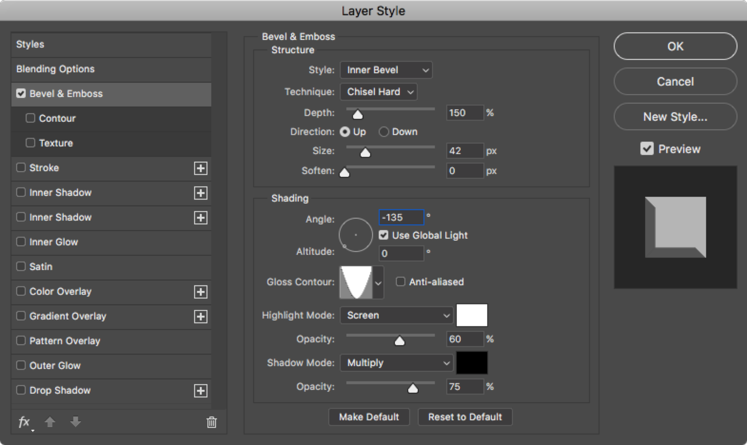Click the move effect down arrow

(x=75, y=422)
